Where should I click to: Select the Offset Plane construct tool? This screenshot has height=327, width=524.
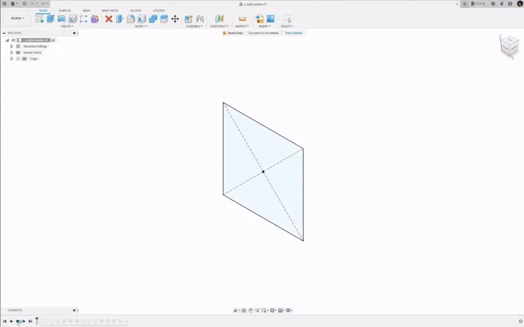pos(219,19)
